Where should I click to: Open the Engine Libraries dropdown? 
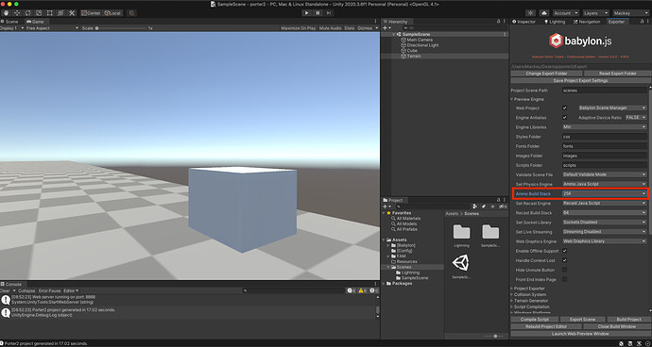pyautogui.click(x=605, y=127)
